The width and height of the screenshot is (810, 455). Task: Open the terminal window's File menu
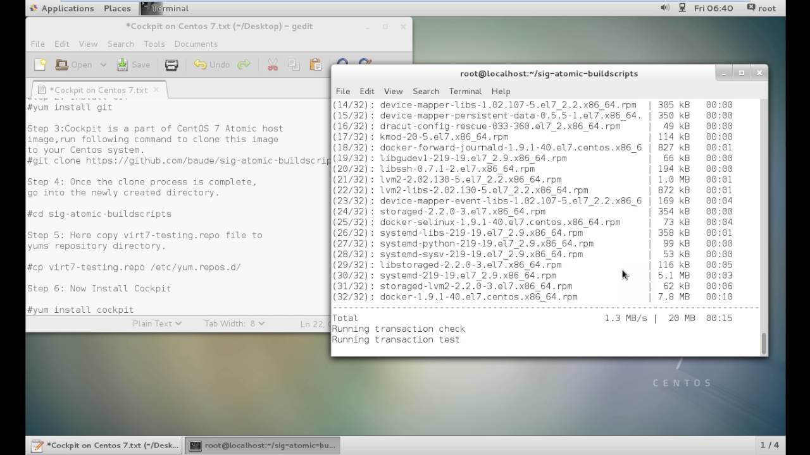pos(342,91)
